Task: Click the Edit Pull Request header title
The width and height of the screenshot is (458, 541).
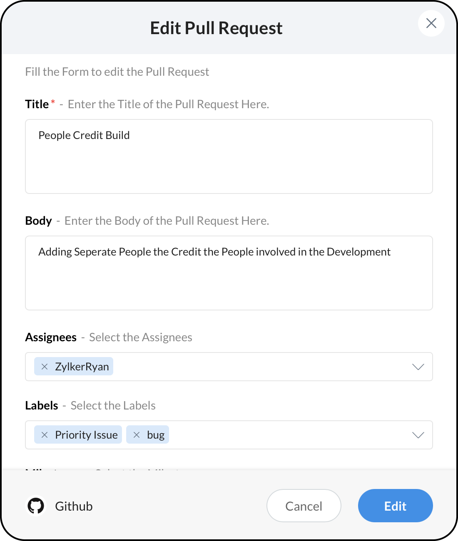Action: (216, 28)
